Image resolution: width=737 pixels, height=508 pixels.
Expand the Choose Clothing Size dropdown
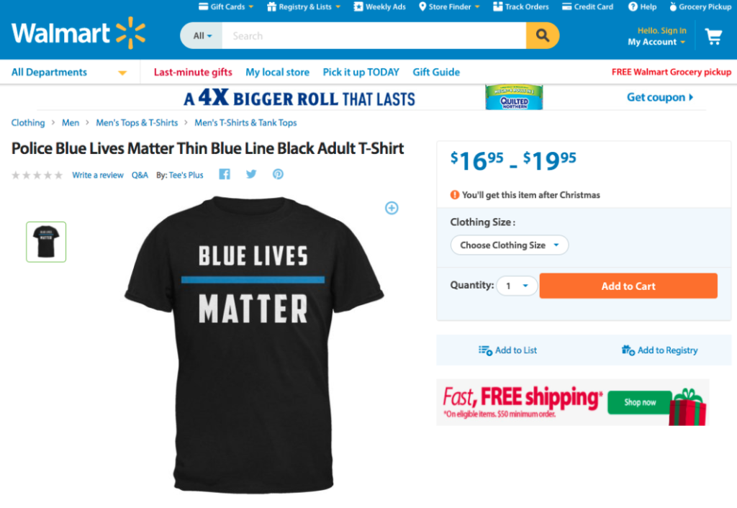(x=510, y=245)
